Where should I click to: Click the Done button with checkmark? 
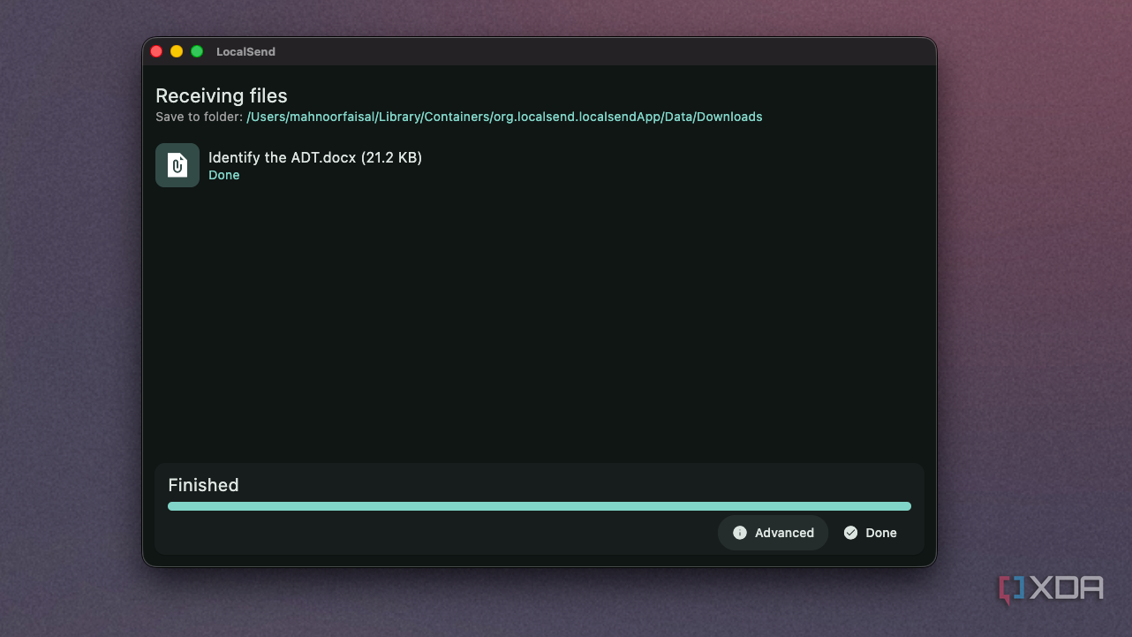point(871,533)
